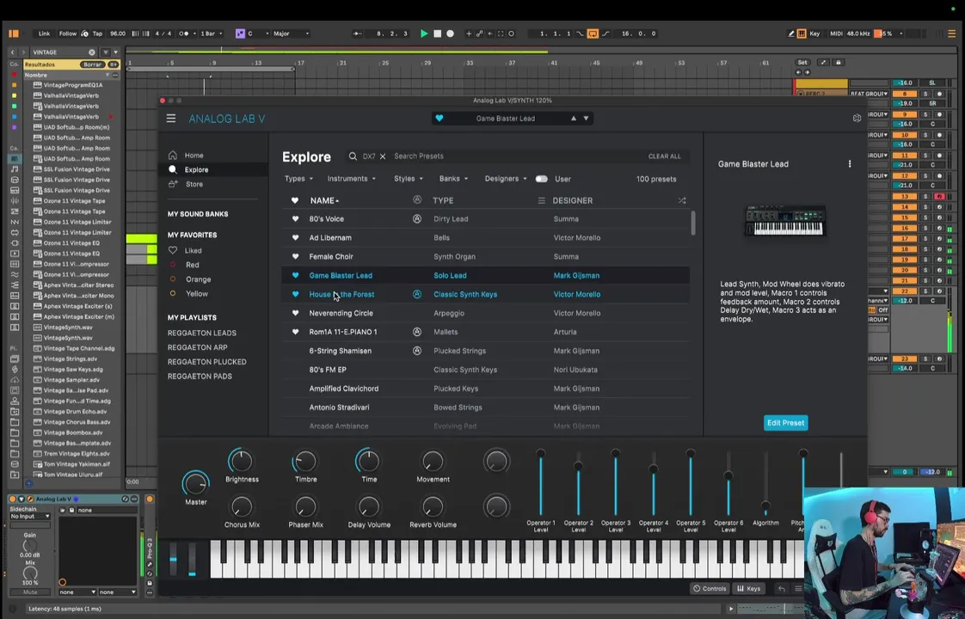Viewport: 965px width, 619px height.
Task: Open the 1 Bar quantization dropdown
Action: (x=211, y=34)
